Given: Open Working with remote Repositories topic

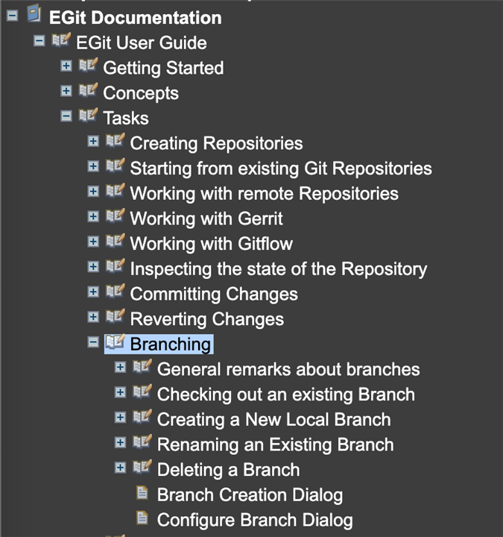Looking at the screenshot, I should pyautogui.click(x=264, y=193).
